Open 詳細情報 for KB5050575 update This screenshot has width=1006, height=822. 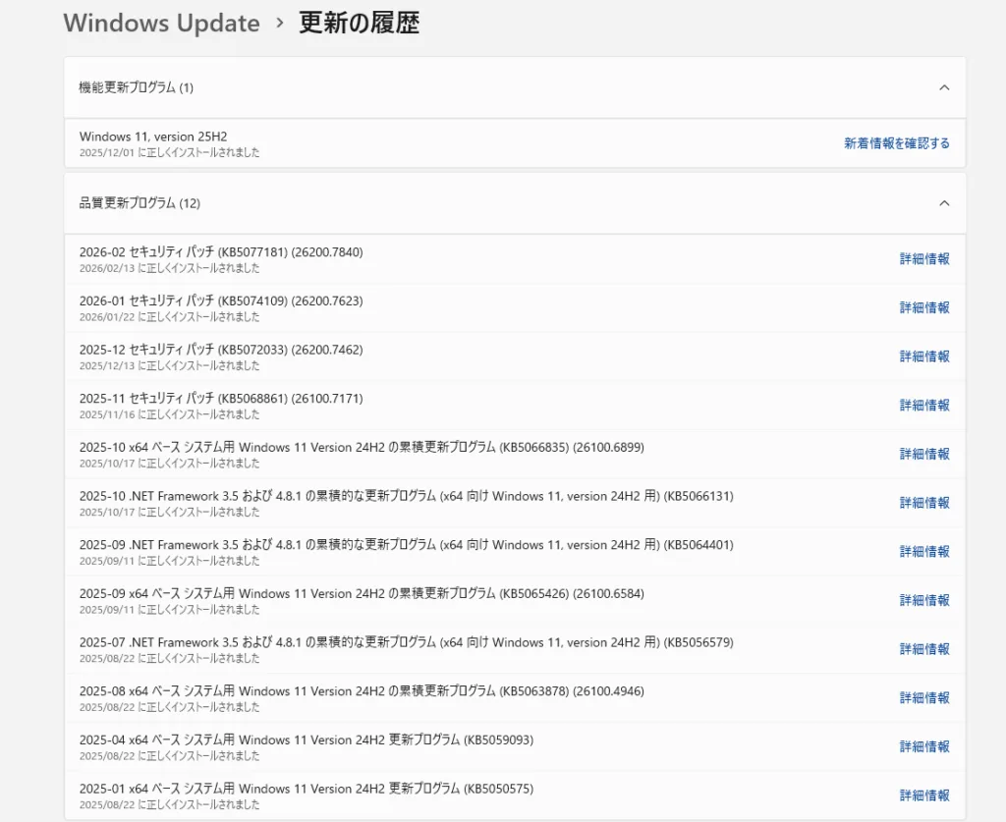pos(924,795)
